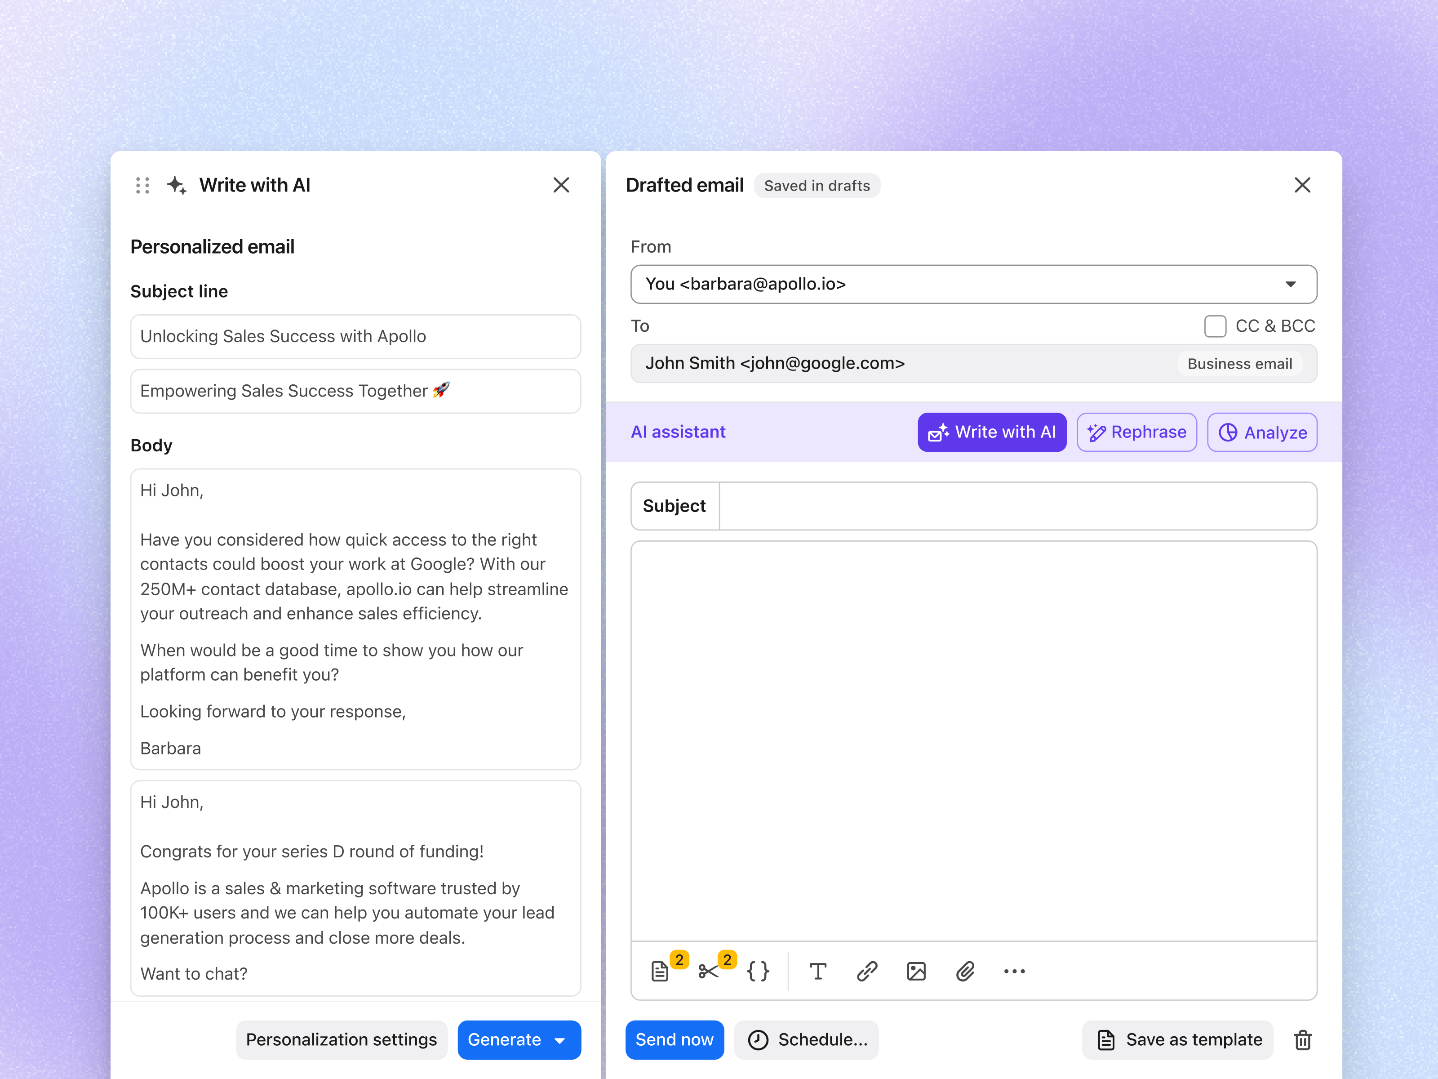1438x1079 pixels.
Task: Click the Analyze button
Action: tap(1262, 432)
